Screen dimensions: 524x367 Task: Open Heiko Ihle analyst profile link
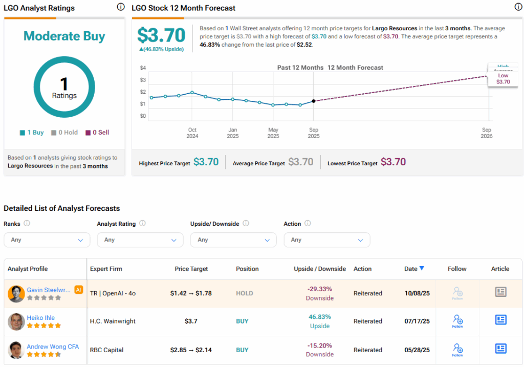(x=40, y=317)
